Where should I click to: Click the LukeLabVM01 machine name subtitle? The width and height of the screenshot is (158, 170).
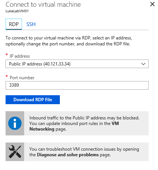17,11
